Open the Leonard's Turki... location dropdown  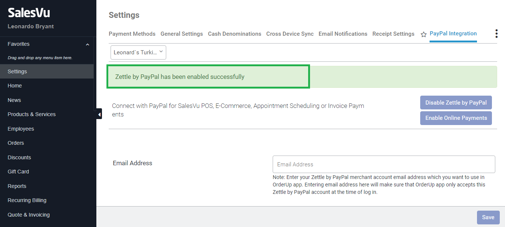pyautogui.click(x=138, y=52)
